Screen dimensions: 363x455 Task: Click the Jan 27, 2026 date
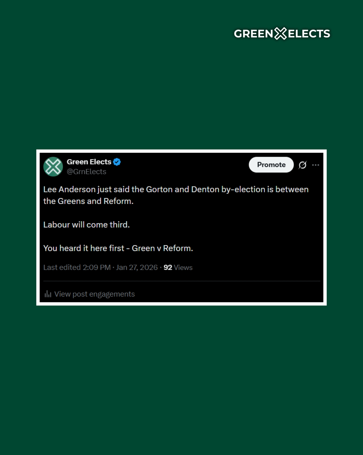click(x=137, y=267)
